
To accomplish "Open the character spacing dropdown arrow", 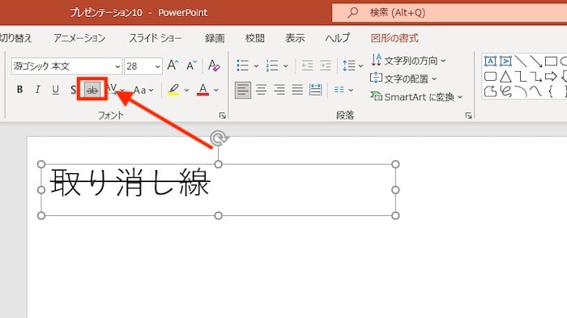I will pyautogui.click(x=122, y=90).
